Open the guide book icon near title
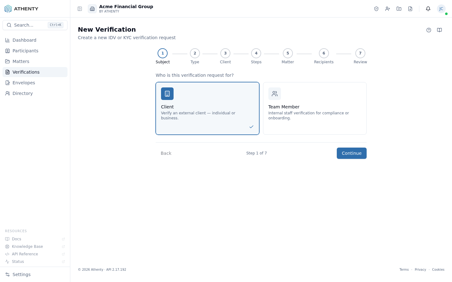The image size is (452, 282). [x=439, y=30]
